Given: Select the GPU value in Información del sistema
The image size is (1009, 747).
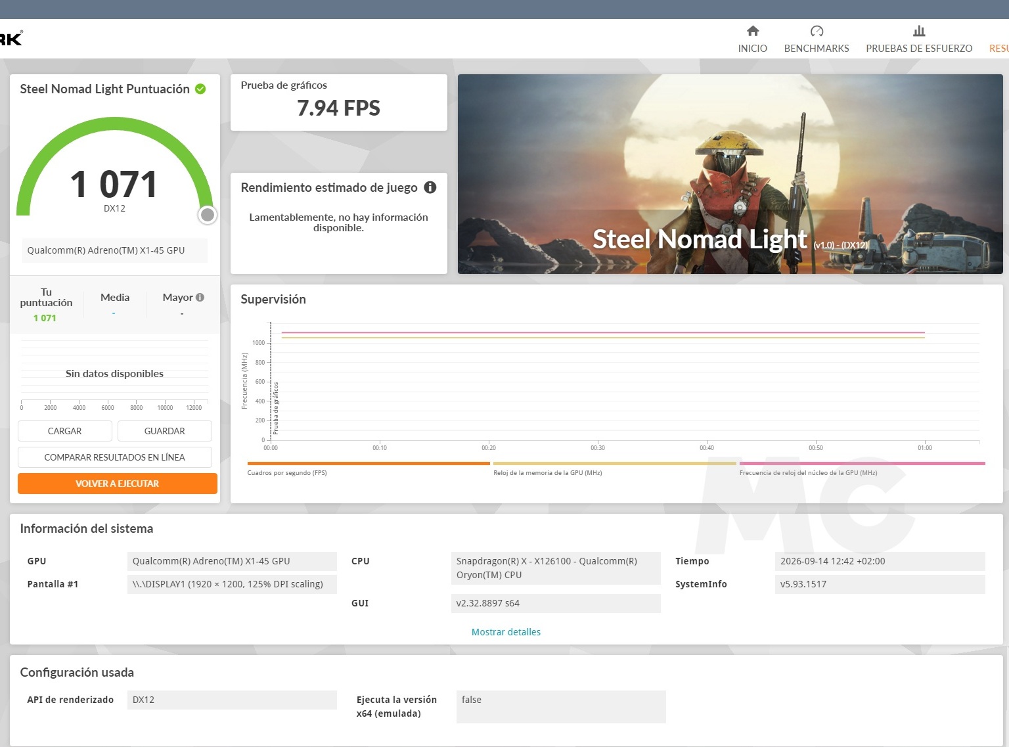Looking at the screenshot, I should (232, 561).
